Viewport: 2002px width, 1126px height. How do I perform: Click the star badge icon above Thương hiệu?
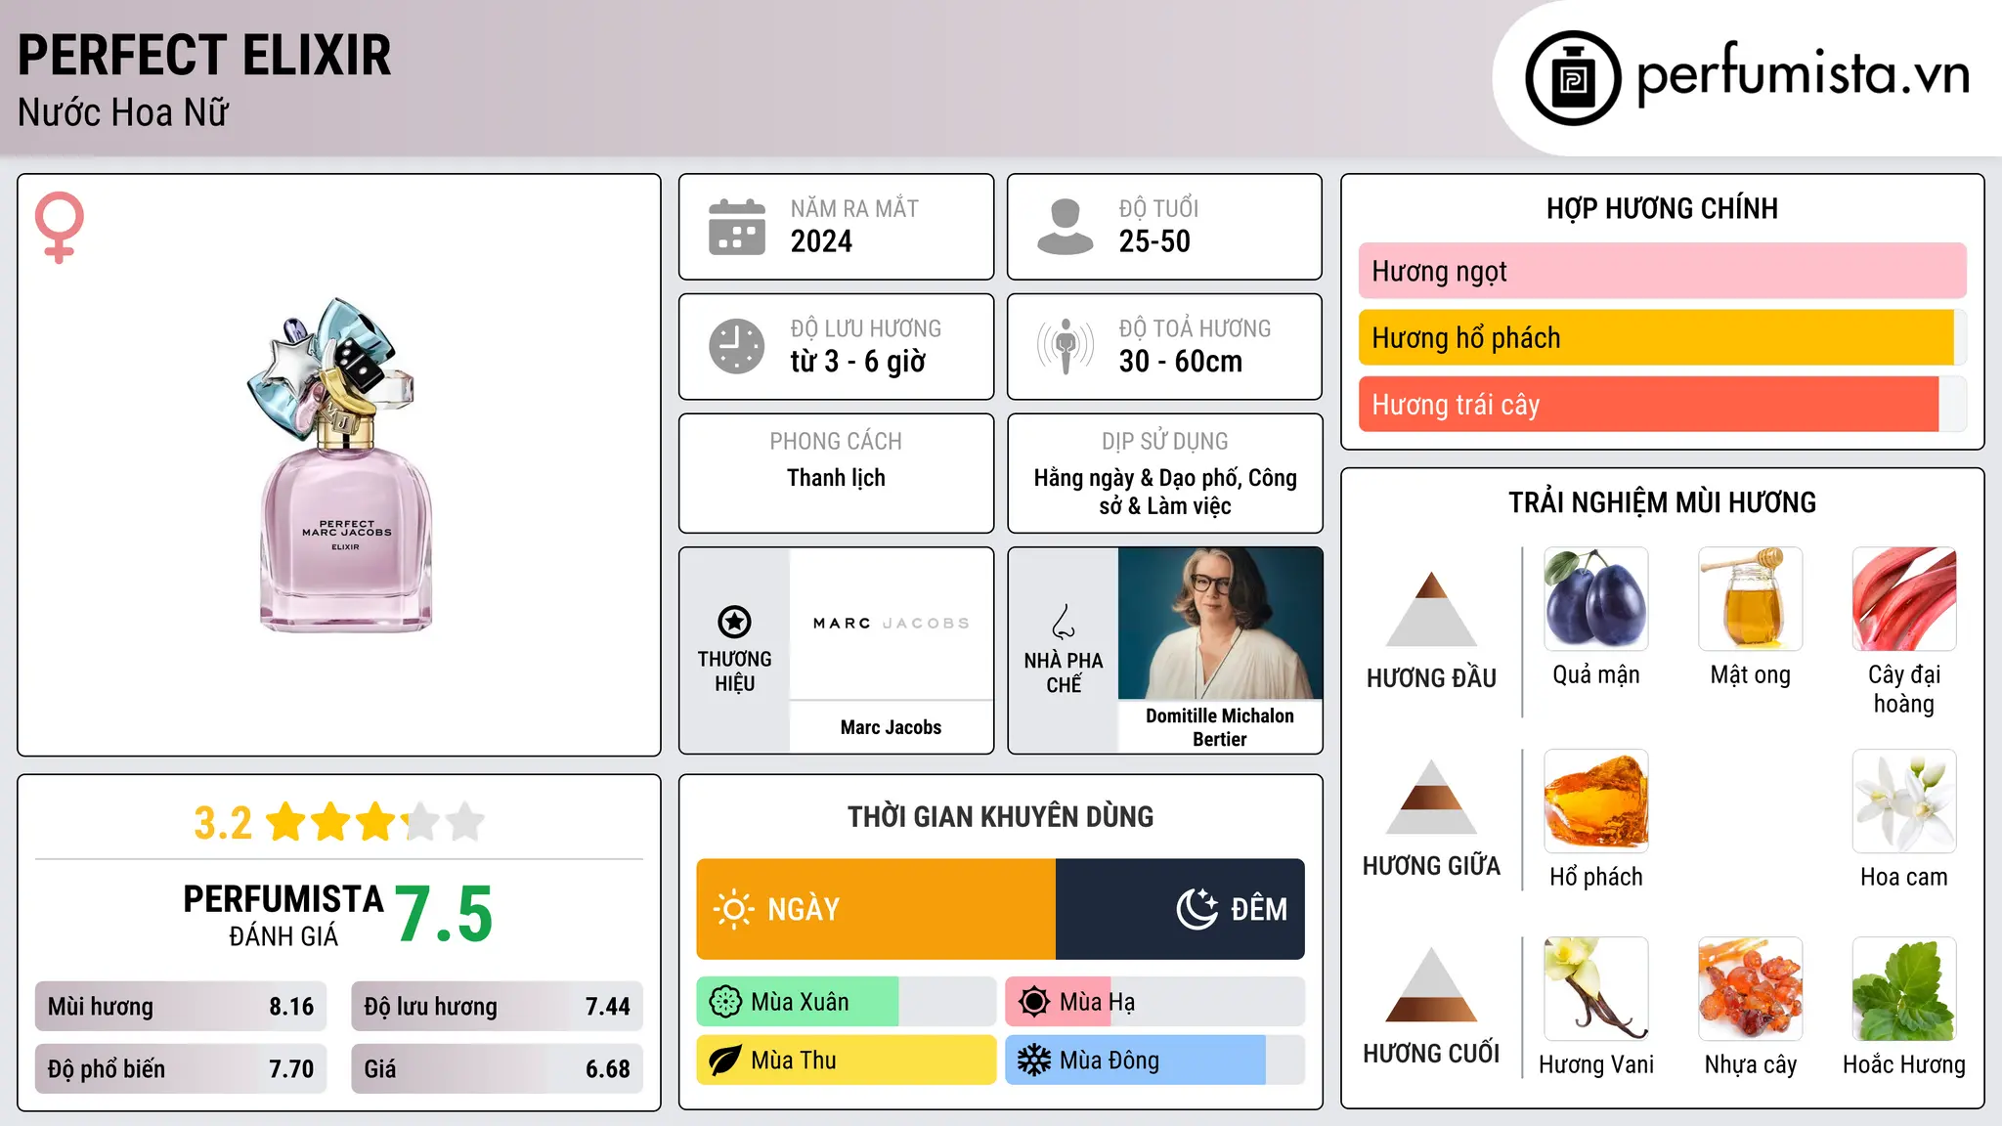click(734, 621)
